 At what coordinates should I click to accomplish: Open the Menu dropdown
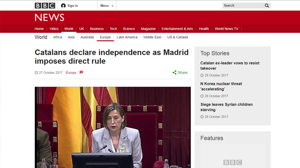(x=107, y=6)
